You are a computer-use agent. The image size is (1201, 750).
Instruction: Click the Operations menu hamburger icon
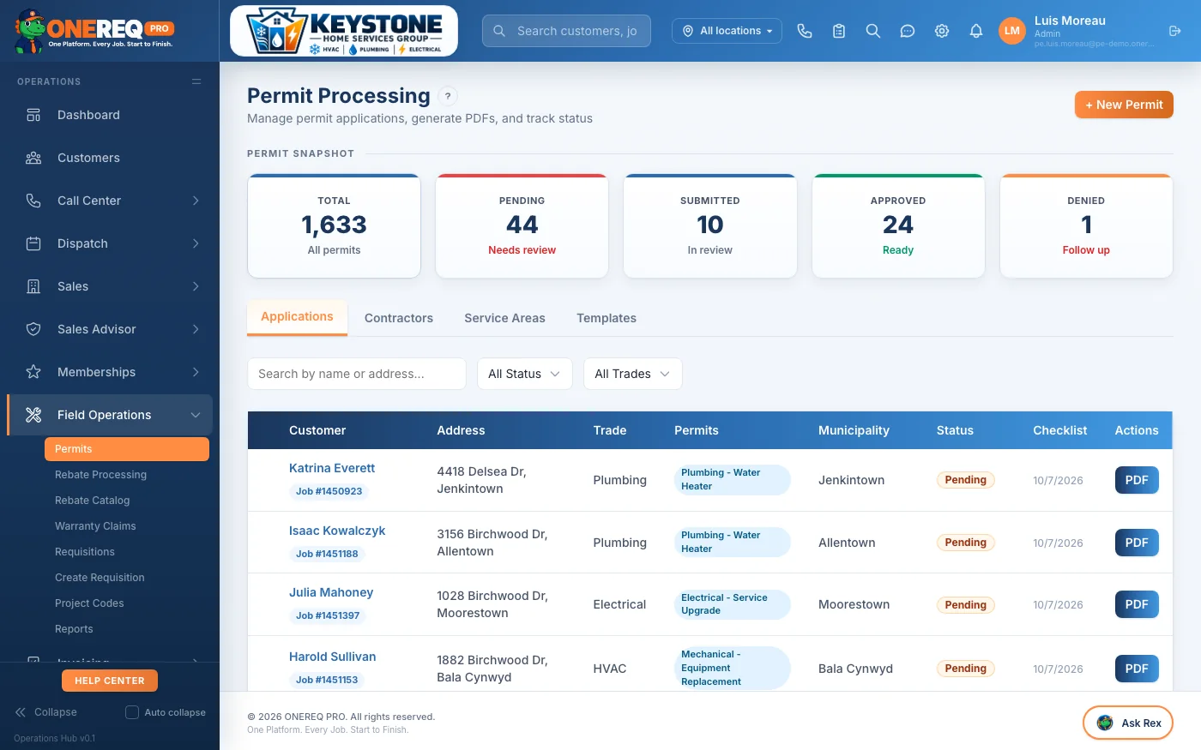(x=196, y=81)
